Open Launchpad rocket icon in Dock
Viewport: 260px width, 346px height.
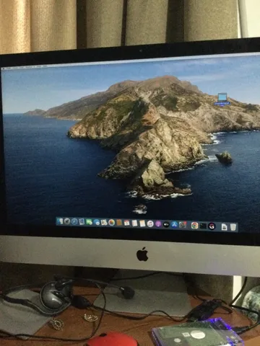point(67,221)
